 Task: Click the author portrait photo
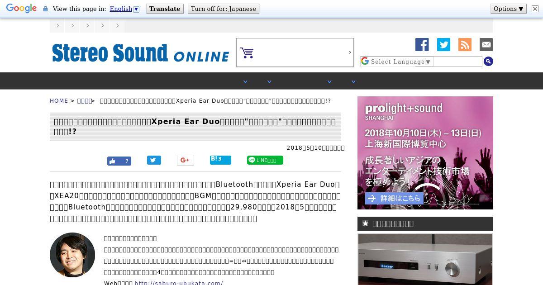pyautogui.click(x=72, y=255)
